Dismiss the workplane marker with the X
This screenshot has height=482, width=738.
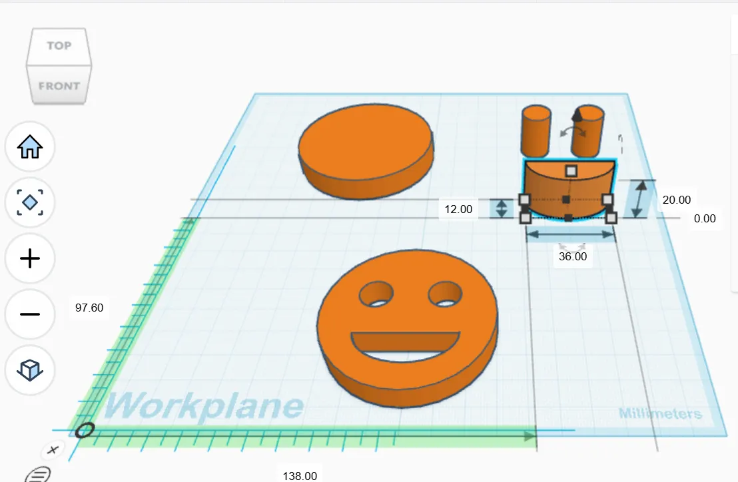tap(53, 450)
